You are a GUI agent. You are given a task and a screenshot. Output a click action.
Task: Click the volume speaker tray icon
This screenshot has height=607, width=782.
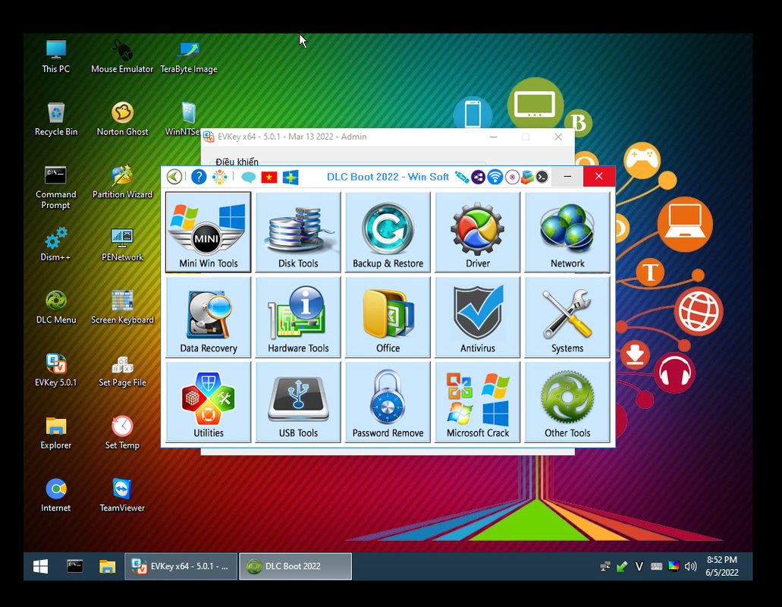coord(691,566)
